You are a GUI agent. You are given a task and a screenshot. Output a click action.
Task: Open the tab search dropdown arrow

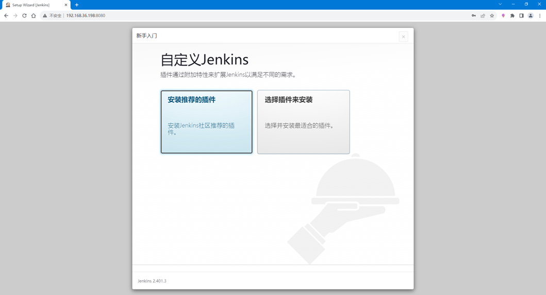pos(500,4)
